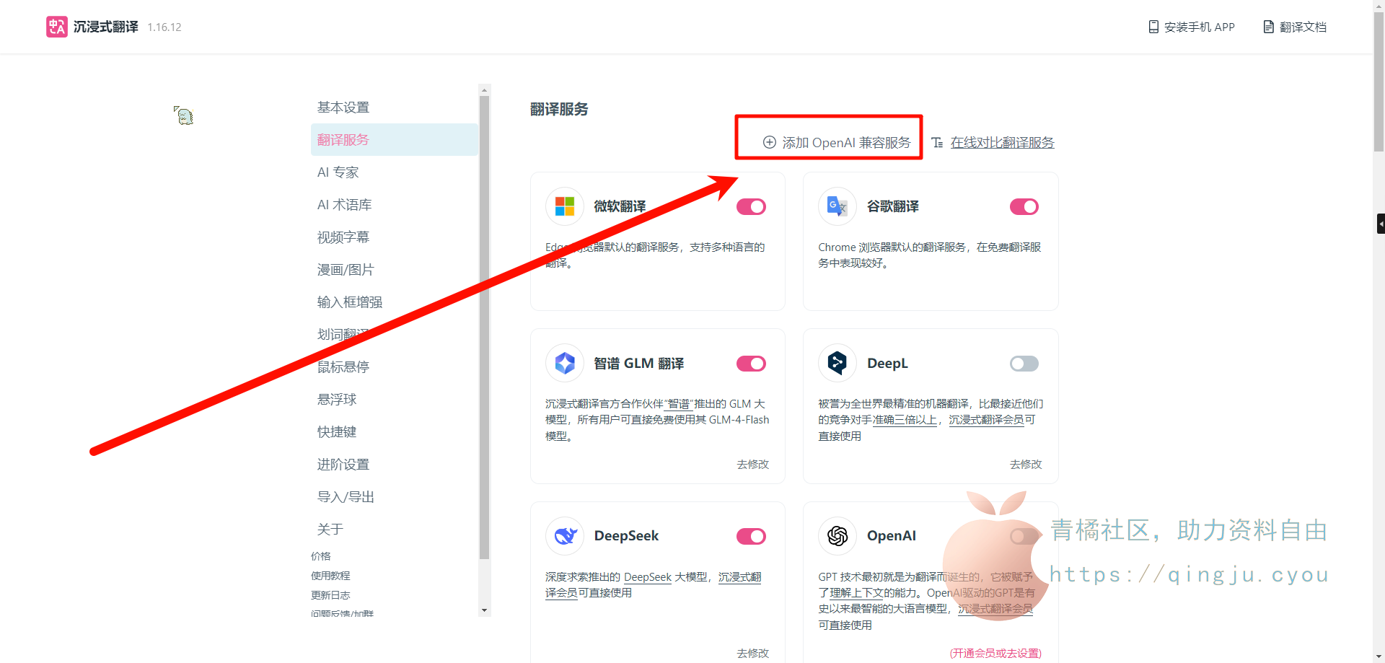
Task: Toggle the 智谱 GLM 翻译 switch
Action: 751,364
